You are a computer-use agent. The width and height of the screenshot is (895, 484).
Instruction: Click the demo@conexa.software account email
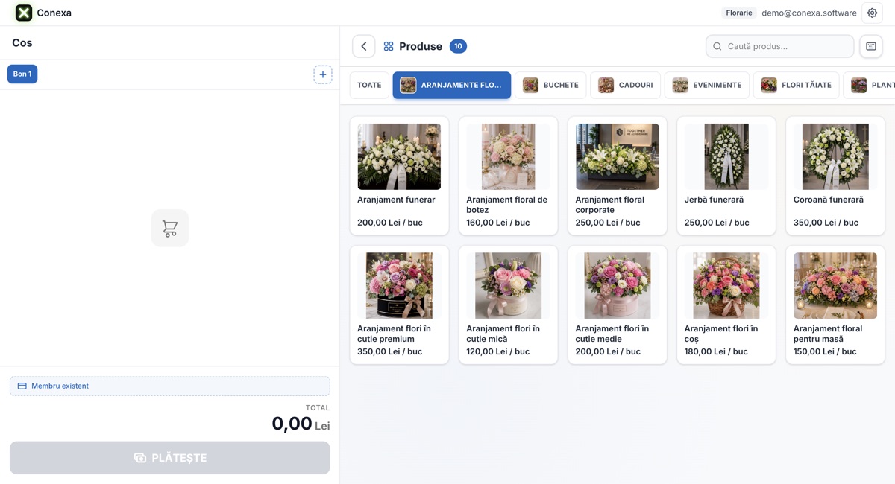[809, 13]
